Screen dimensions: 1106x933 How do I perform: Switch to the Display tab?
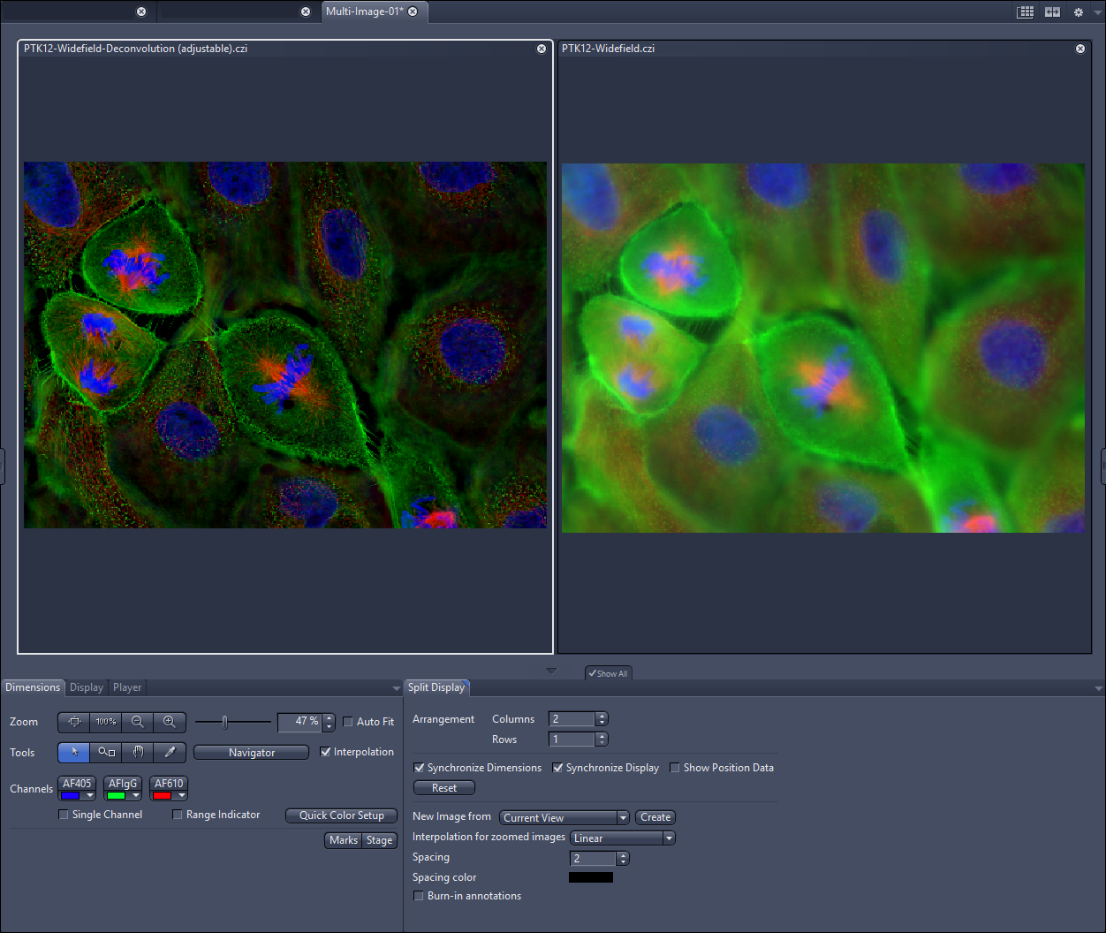tap(86, 686)
